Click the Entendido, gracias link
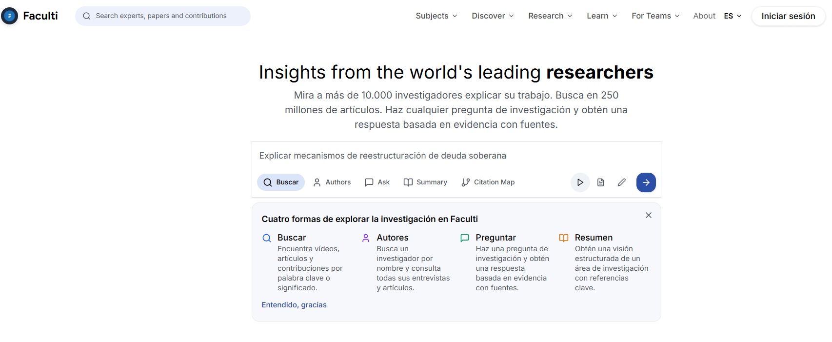Viewport: 832px width, 342px height. pyautogui.click(x=294, y=305)
